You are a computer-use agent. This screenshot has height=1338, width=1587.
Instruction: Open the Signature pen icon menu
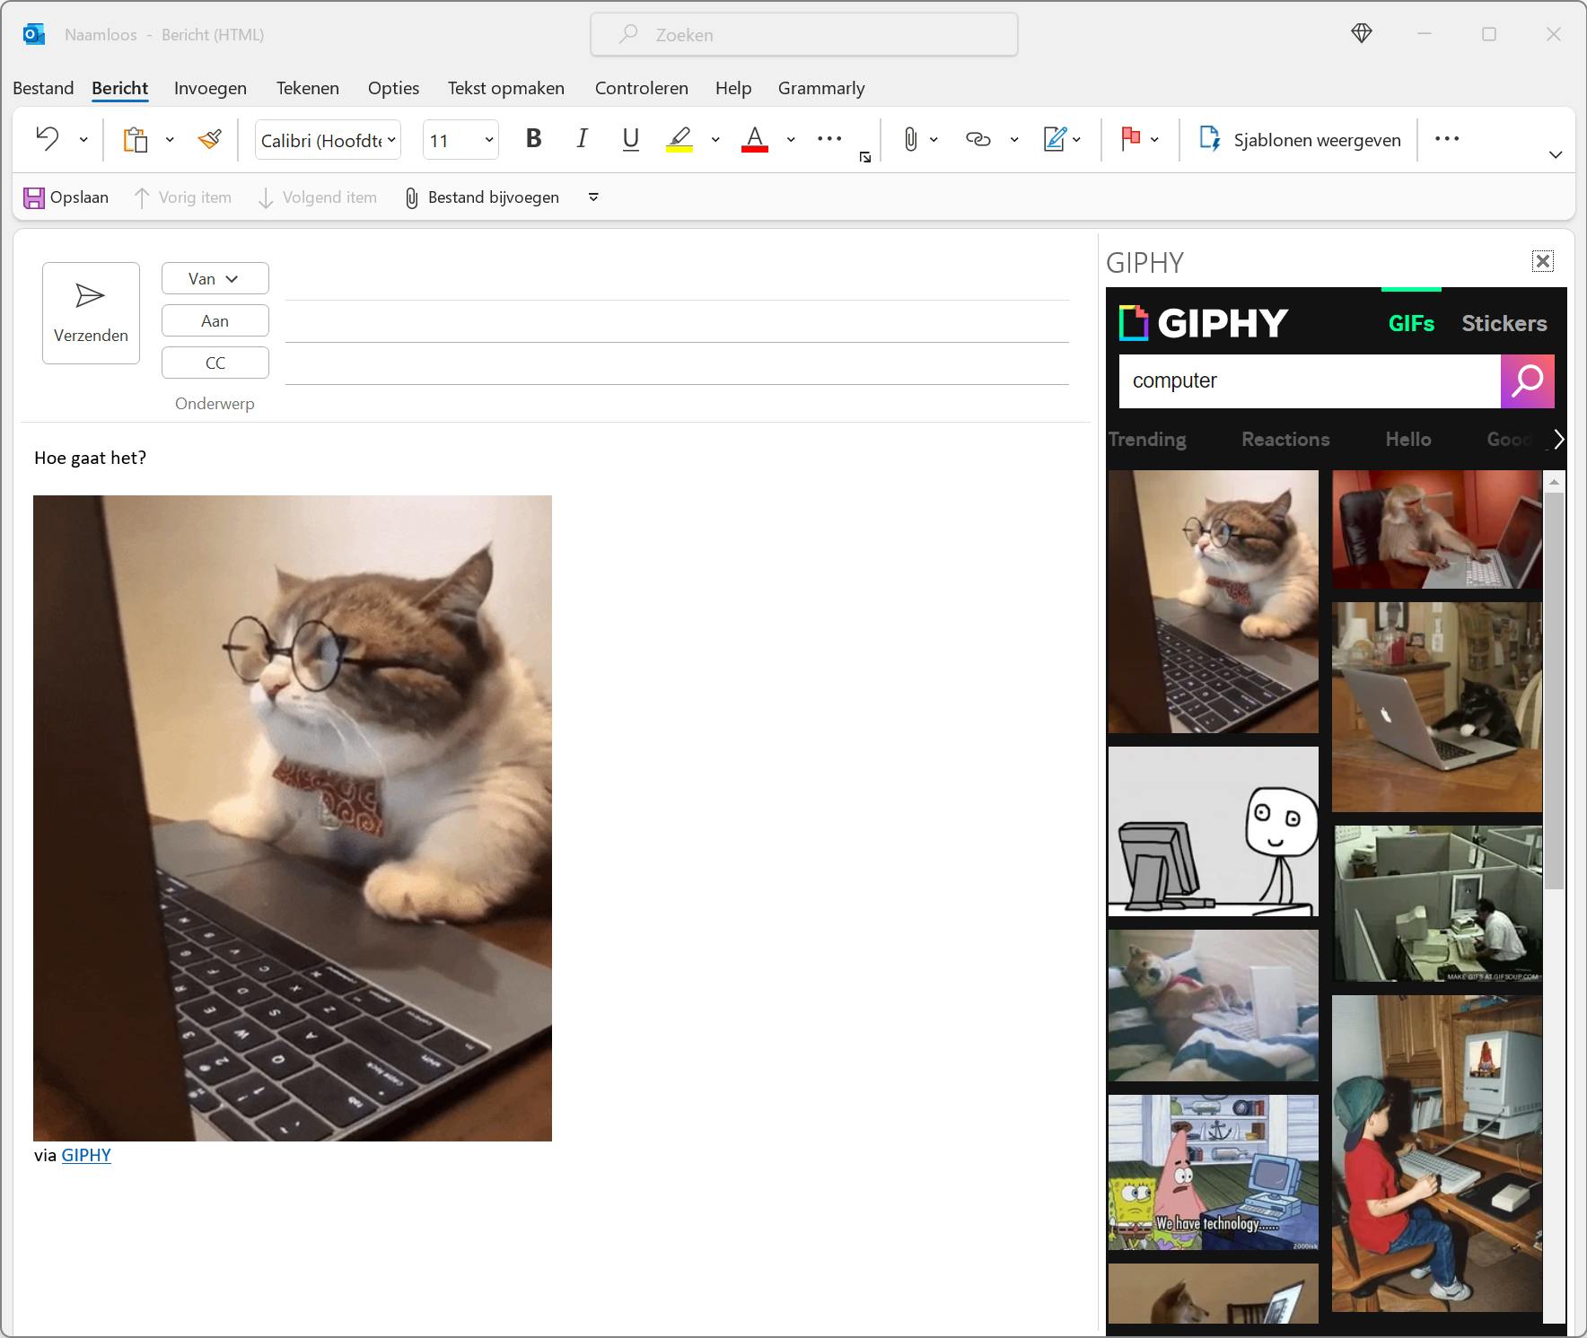coord(1061,139)
